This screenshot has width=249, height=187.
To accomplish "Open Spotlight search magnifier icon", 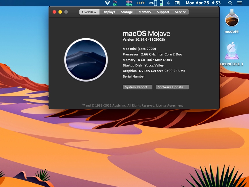I will point(230,3).
